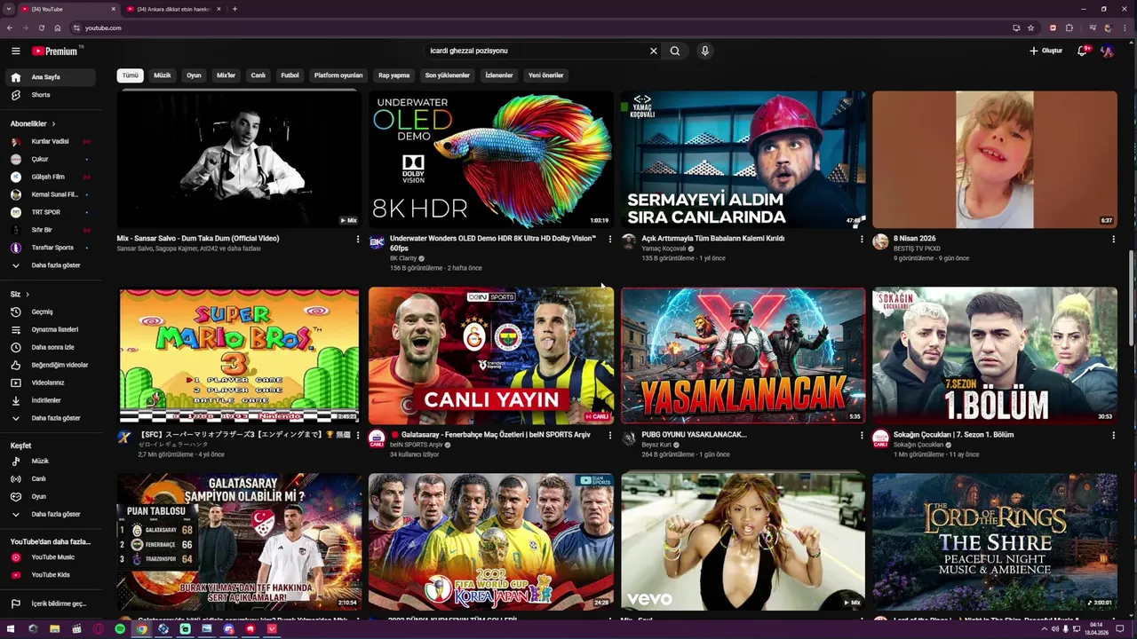Open Lord of the Rings Shire thumbnail
Image resolution: width=1137 pixels, height=639 pixels.
point(995,541)
